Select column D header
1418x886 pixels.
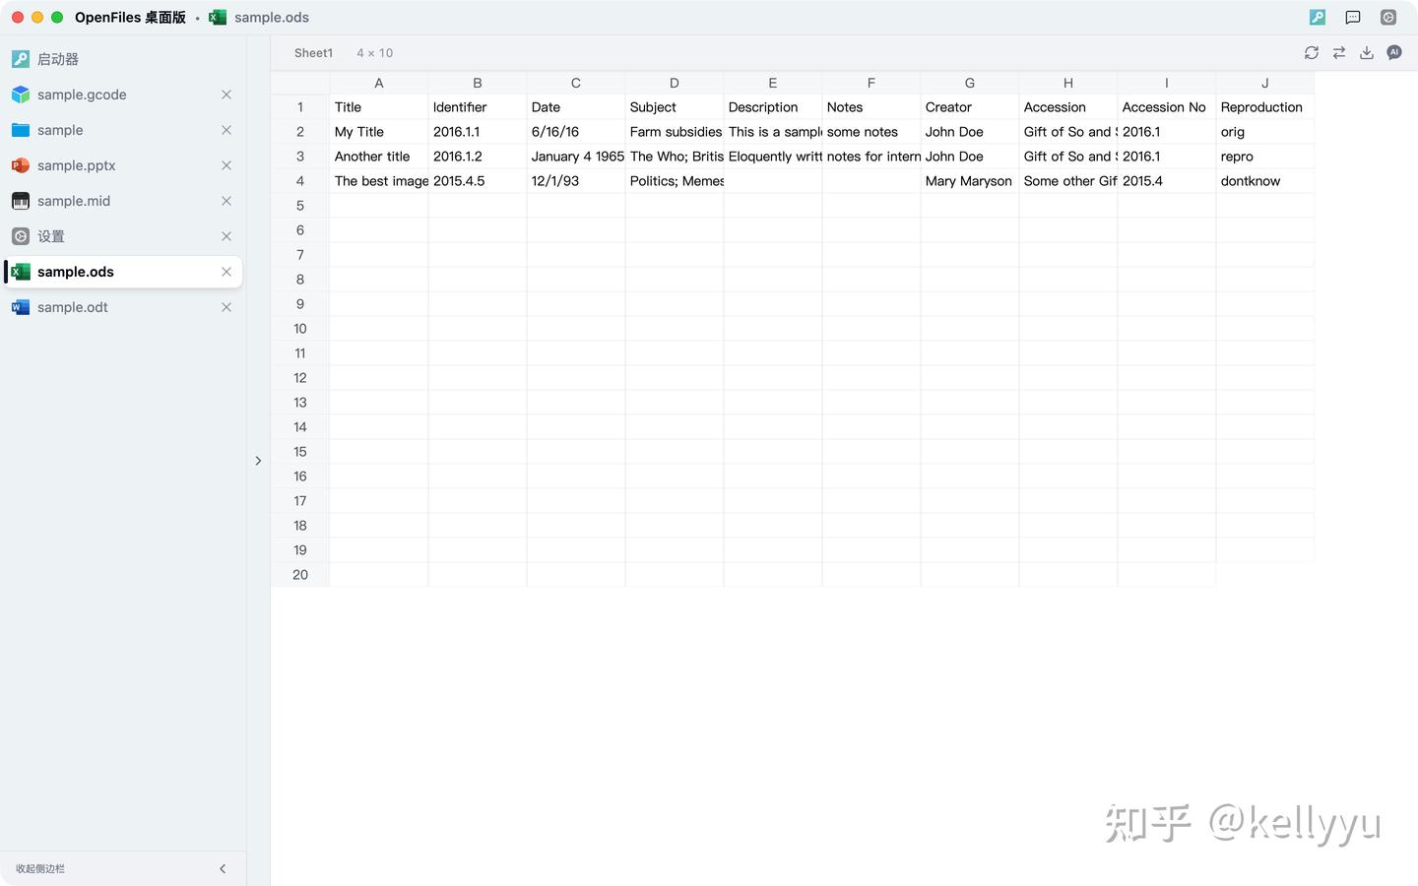pyautogui.click(x=675, y=83)
